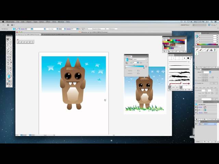
Task: Open the CS Live dropdown
Action: pos(213,25)
